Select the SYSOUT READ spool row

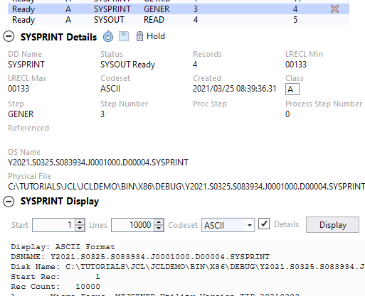click(x=179, y=20)
